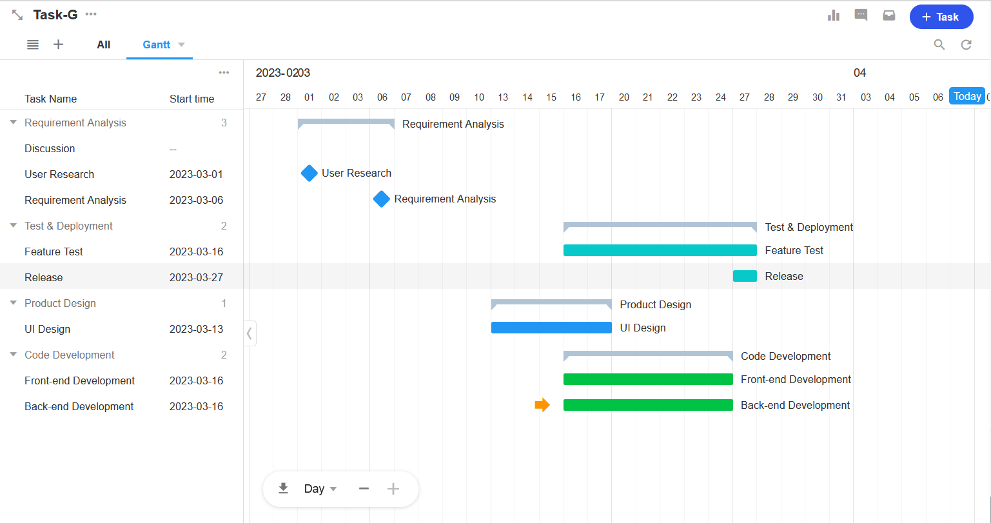Collapse the left task panel handle
The width and height of the screenshot is (991, 523).
click(250, 333)
